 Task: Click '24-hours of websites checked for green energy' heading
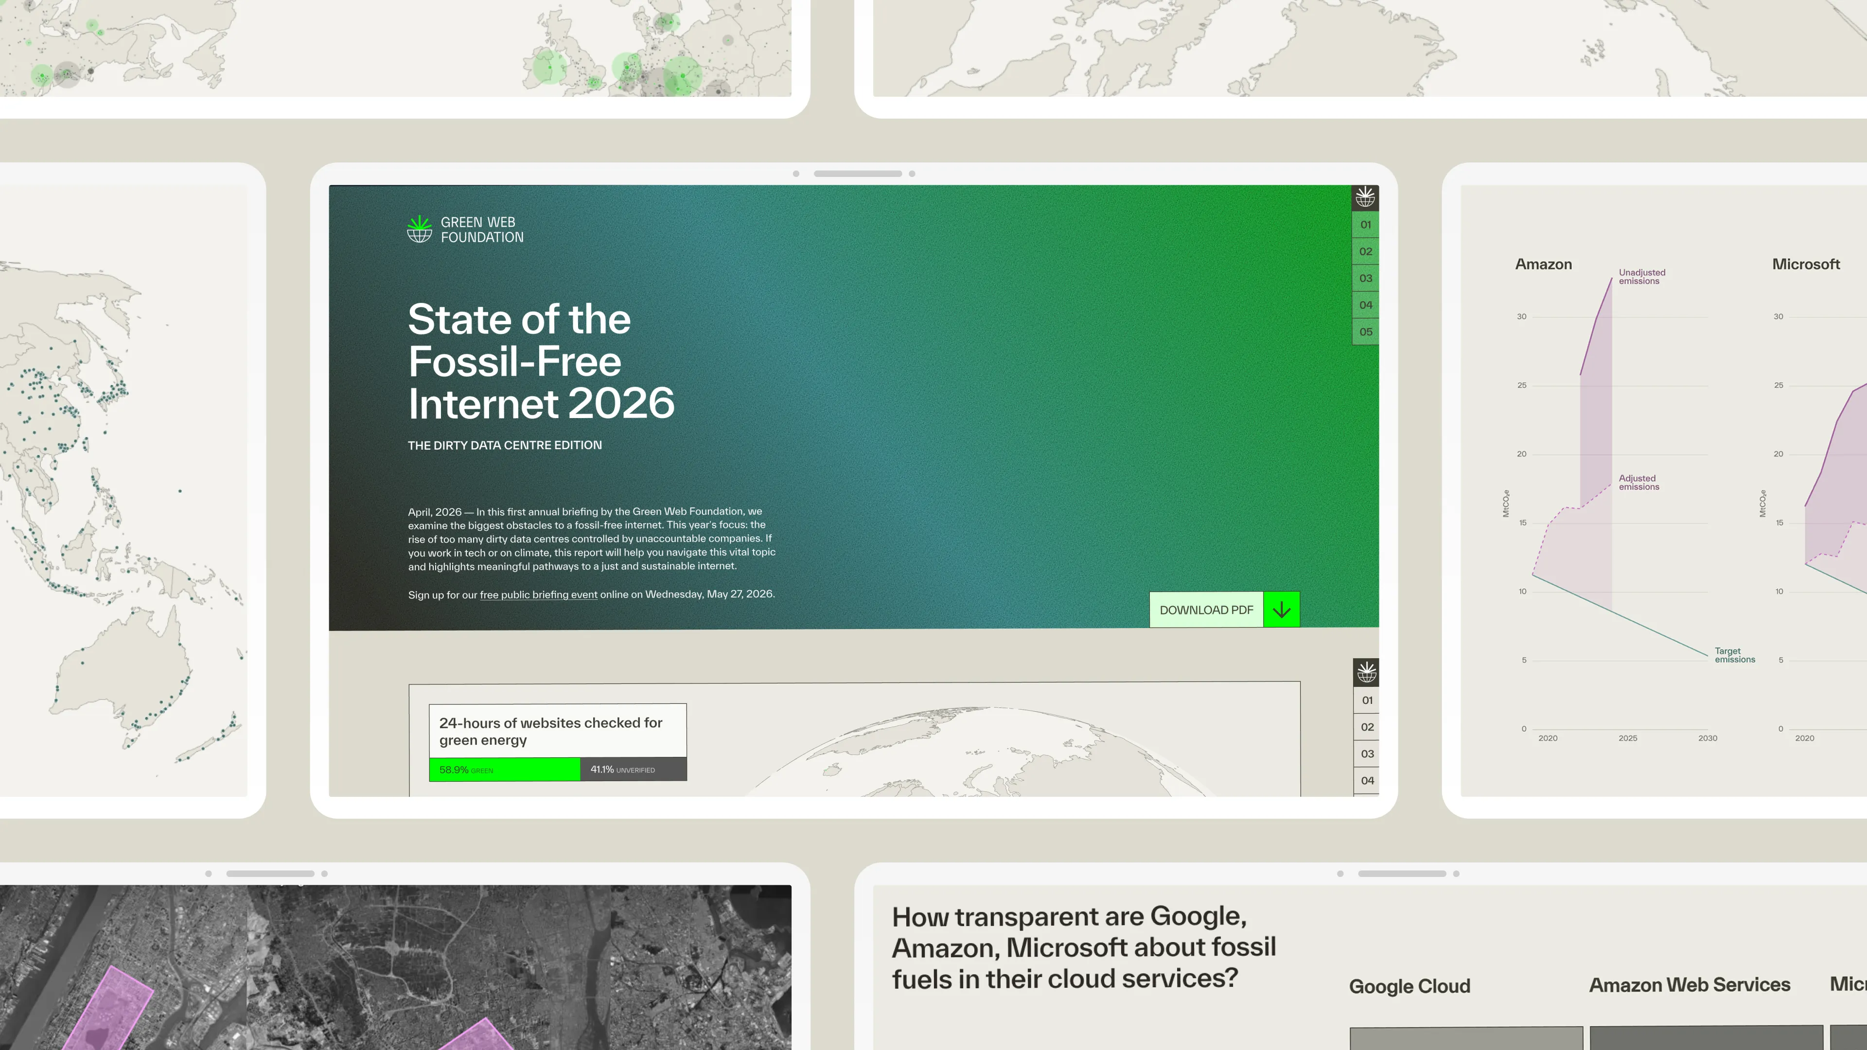coord(551,731)
